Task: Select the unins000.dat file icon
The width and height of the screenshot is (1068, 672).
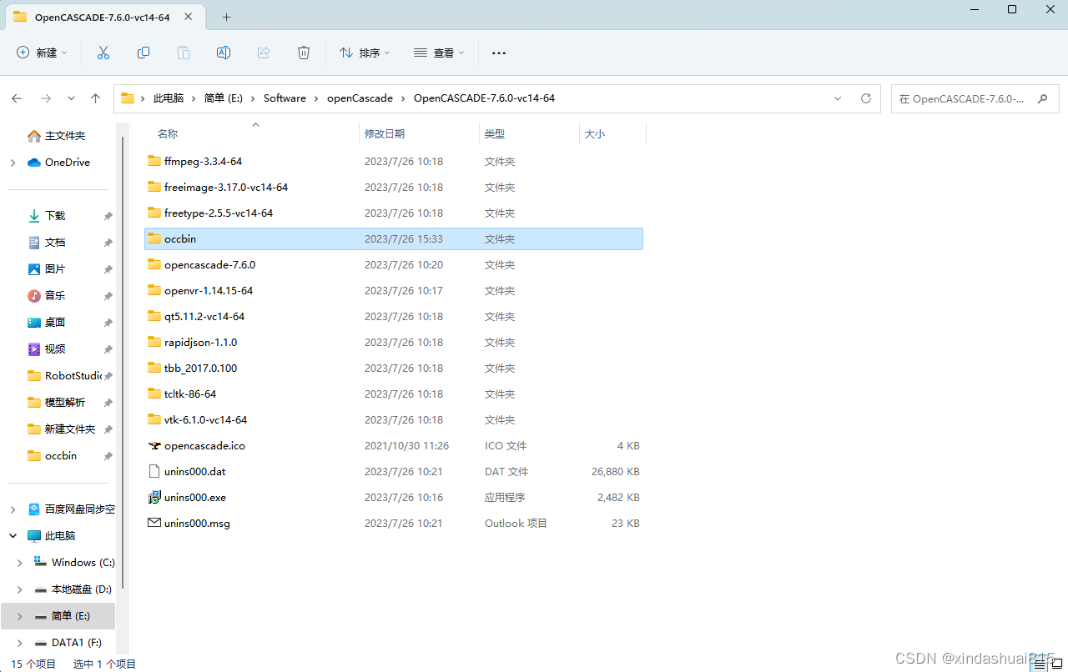Action: point(154,471)
